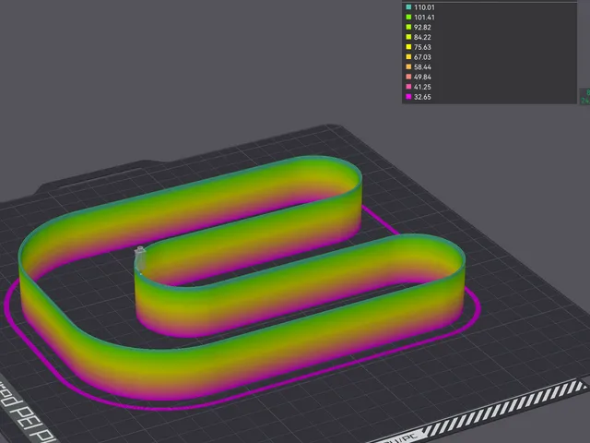Click the 49.84 salmon swatch
This screenshot has height=443, width=590.
(408, 77)
